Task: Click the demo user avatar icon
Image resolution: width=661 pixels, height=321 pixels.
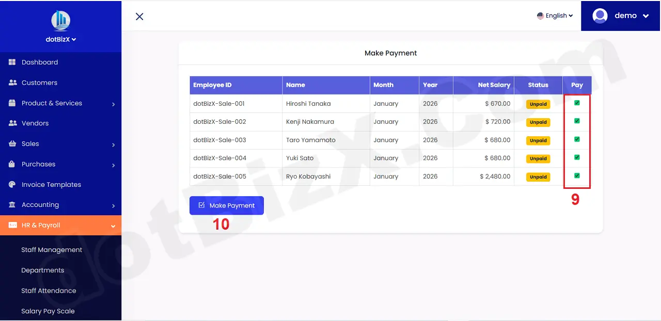Action: [x=600, y=15]
